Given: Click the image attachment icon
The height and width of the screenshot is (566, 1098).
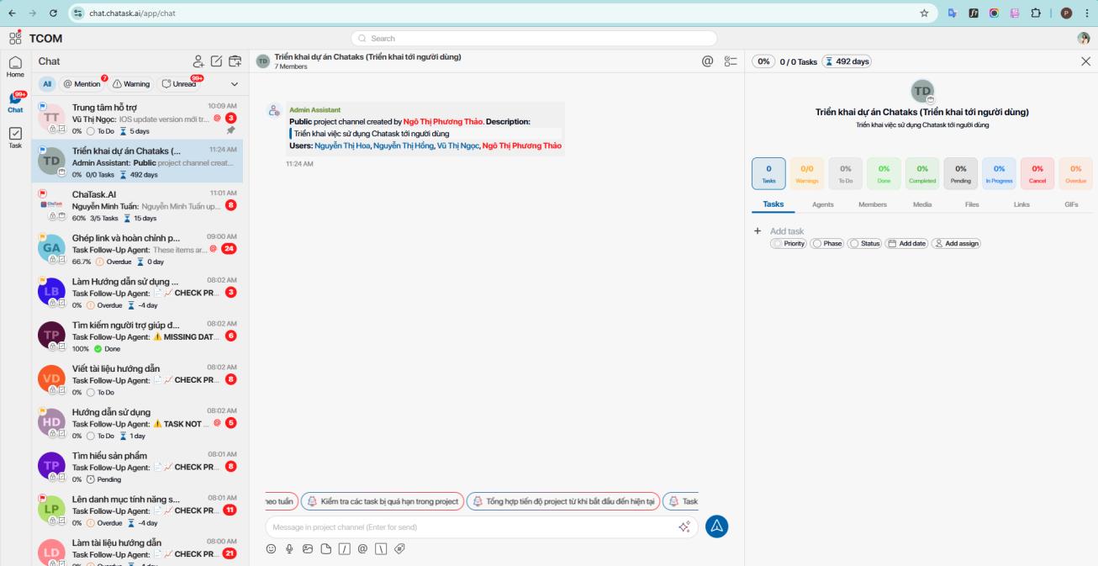Looking at the screenshot, I should pos(308,548).
